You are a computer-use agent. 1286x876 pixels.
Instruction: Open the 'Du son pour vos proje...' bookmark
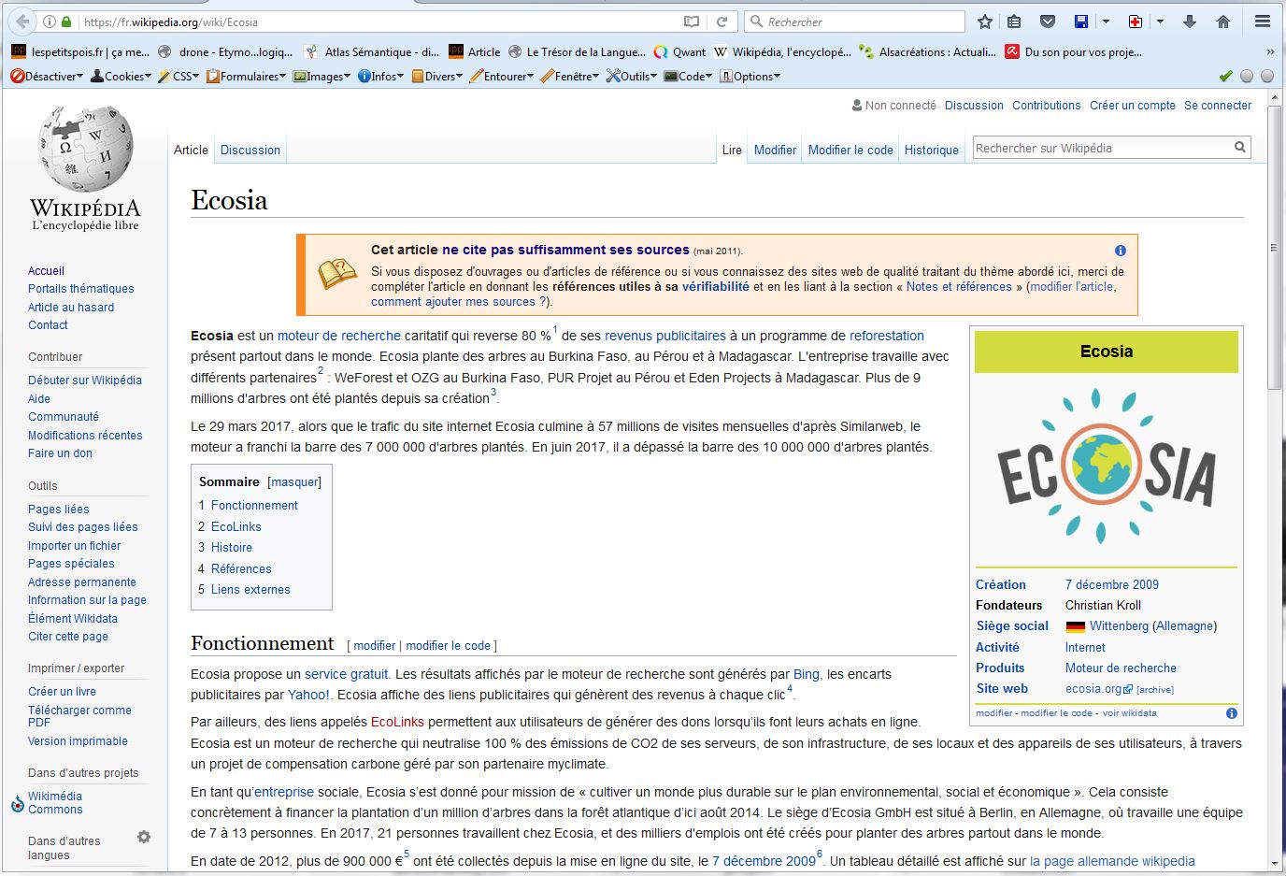[1073, 52]
